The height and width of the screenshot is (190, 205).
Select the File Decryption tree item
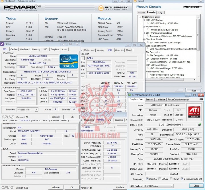point(153,52)
